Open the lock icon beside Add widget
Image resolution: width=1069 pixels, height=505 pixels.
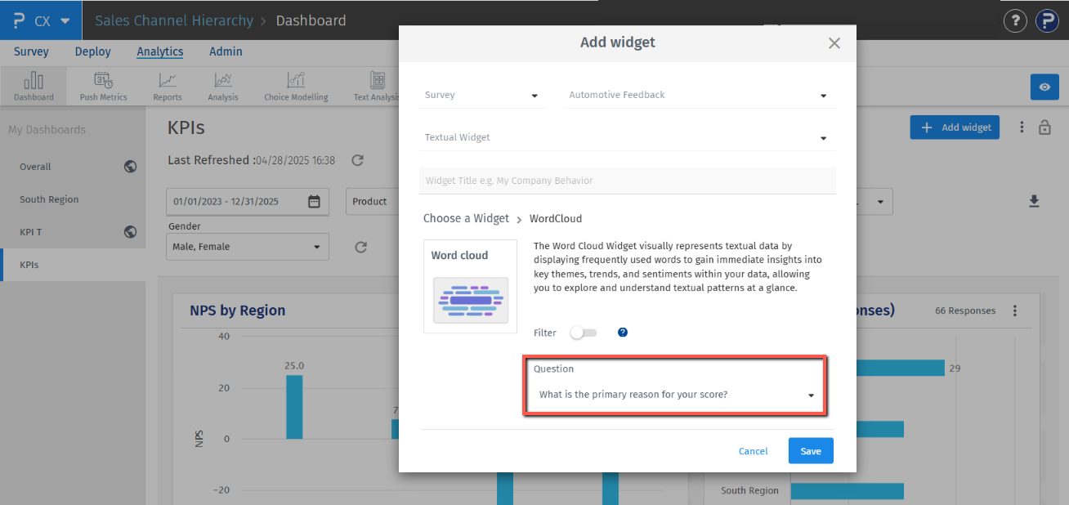pos(1044,127)
